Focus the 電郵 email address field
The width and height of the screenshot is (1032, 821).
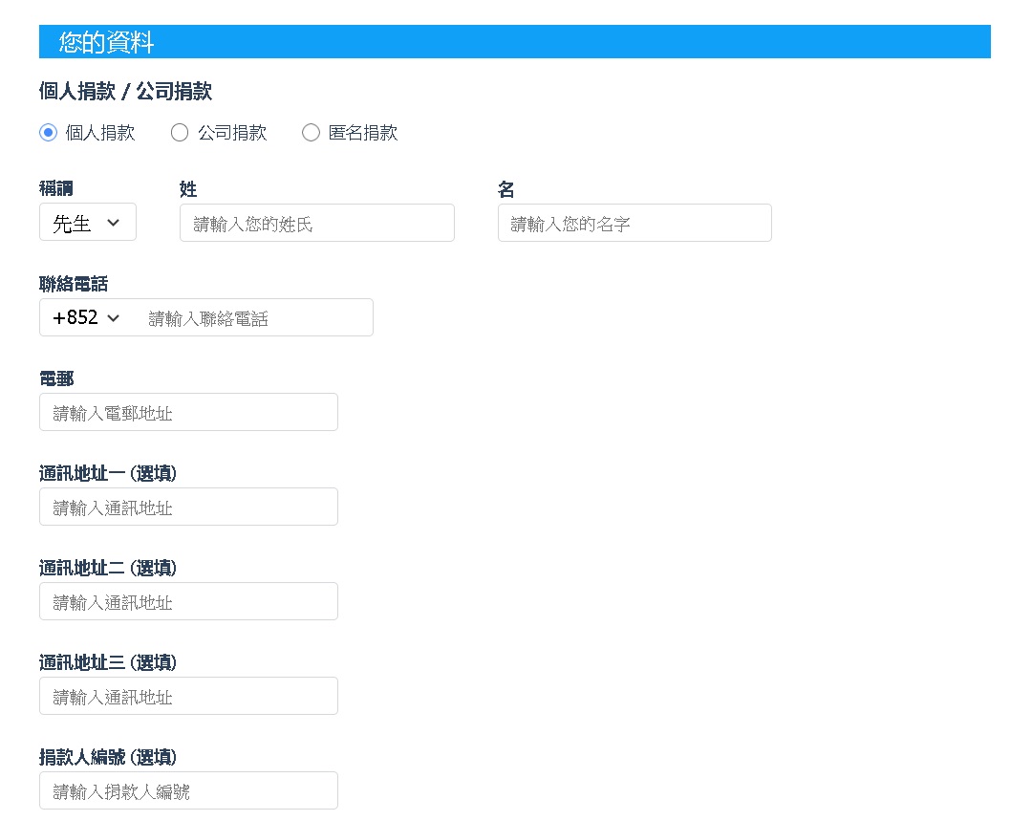(x=188, y=413)
